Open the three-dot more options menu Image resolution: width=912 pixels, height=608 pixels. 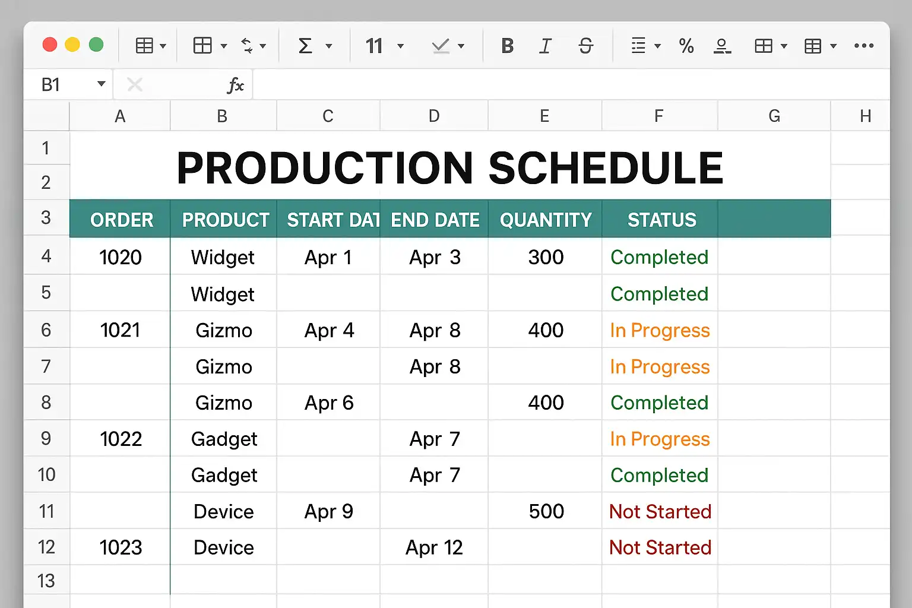point(863,46)
